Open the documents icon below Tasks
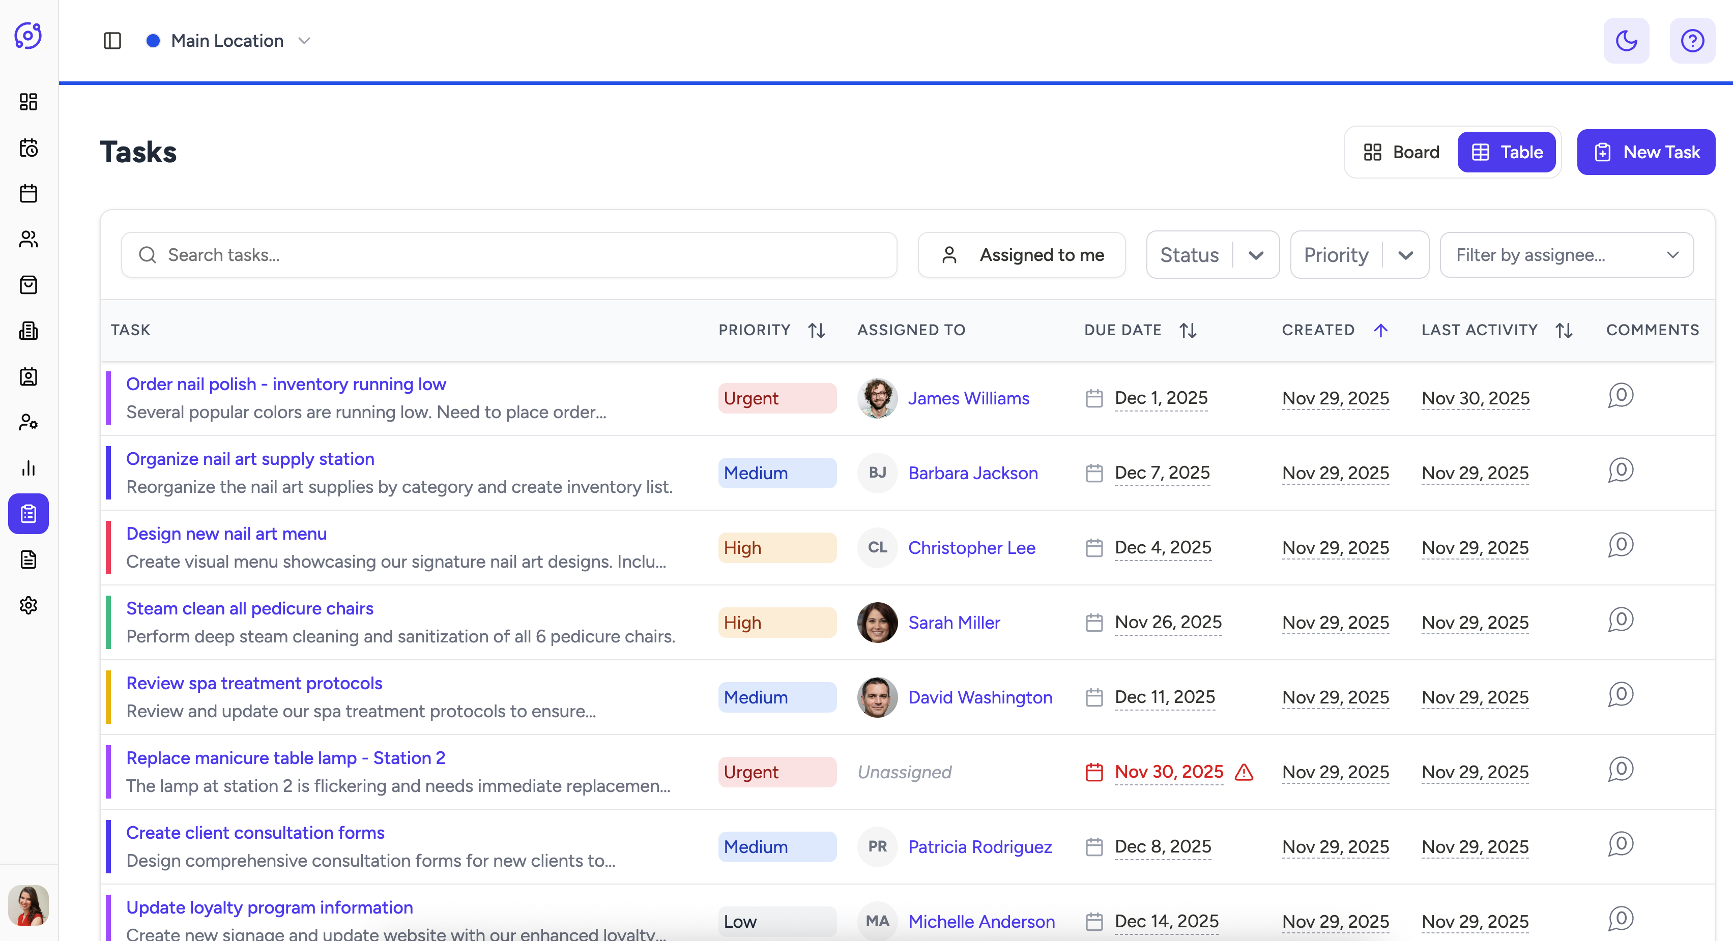This screenshot has height=941, width=1733. (28, 559)
